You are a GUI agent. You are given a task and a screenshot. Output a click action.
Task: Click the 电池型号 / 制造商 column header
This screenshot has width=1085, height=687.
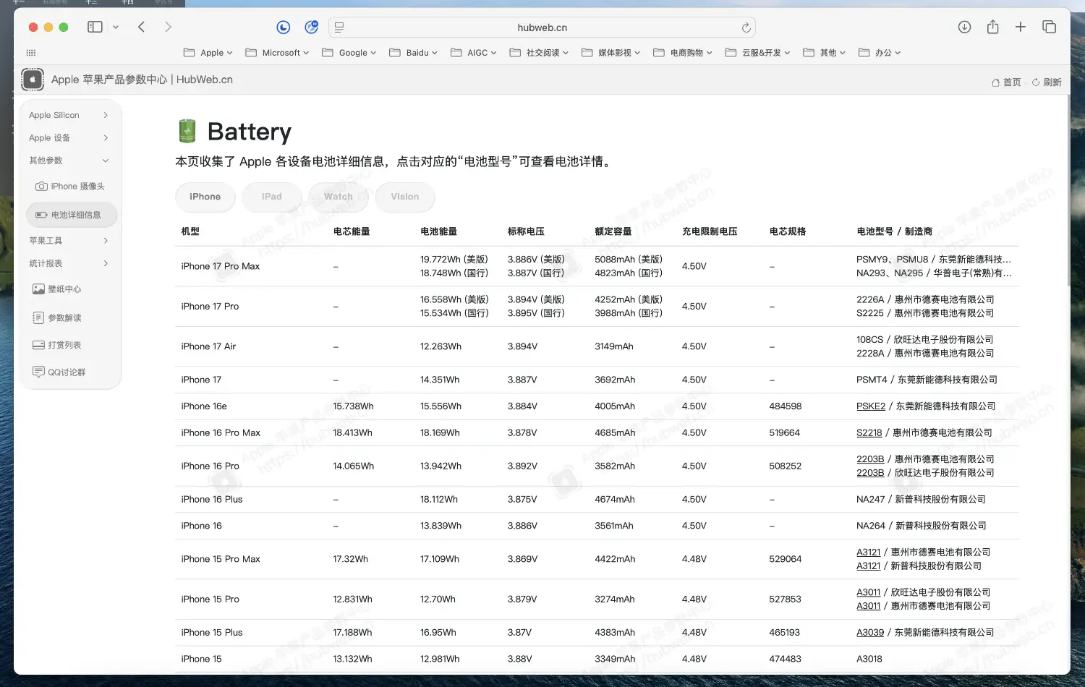(x=895, y=231)
